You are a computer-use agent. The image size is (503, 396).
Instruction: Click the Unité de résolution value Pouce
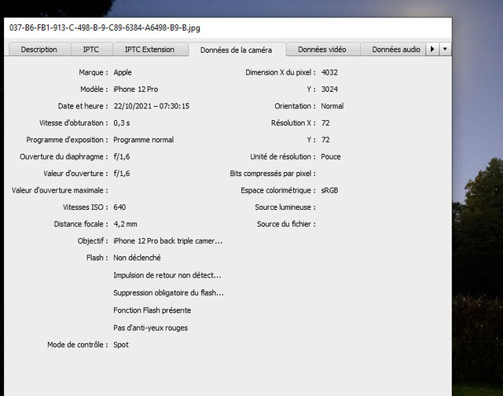[331, 156]
